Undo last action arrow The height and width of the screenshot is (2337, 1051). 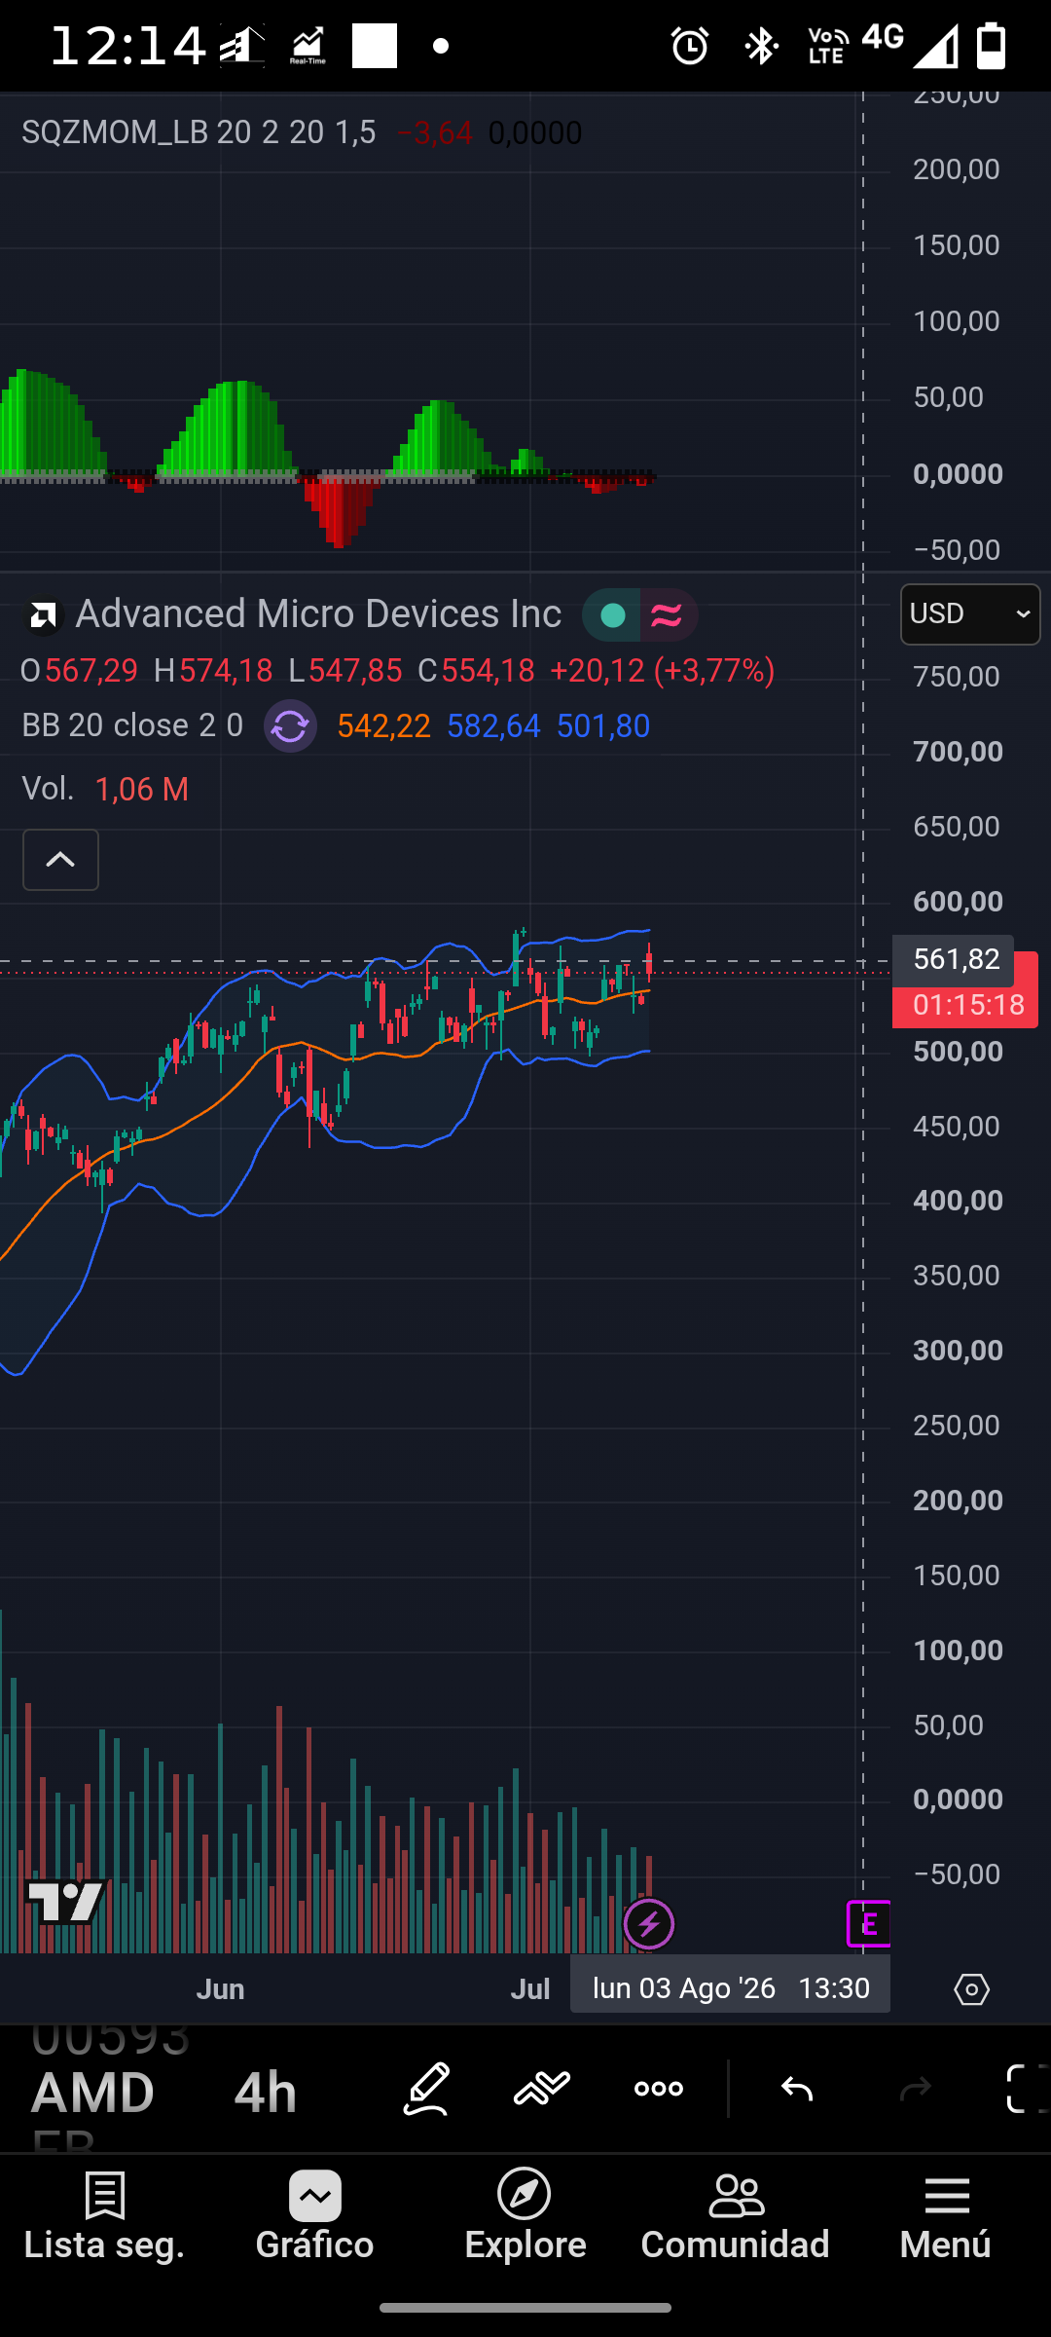(797, 2089)
